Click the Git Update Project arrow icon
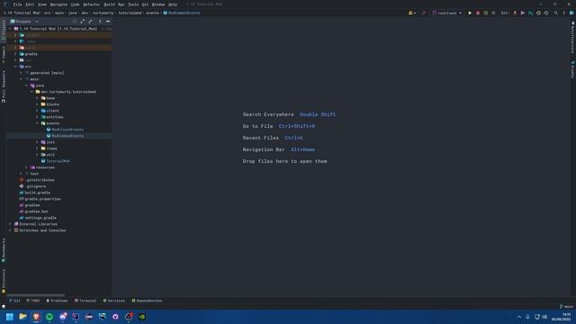 point(515,13)
